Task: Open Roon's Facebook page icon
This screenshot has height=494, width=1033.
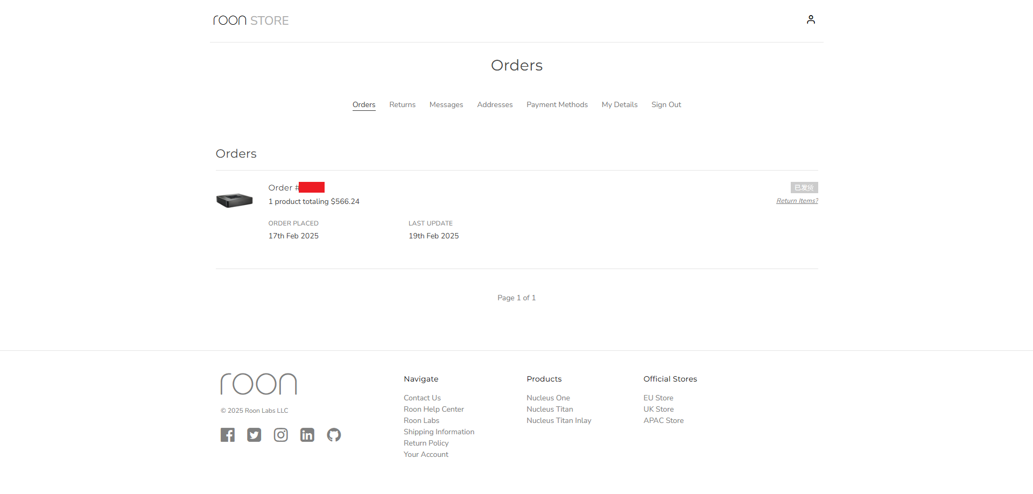Action: (x=228, y=435)
